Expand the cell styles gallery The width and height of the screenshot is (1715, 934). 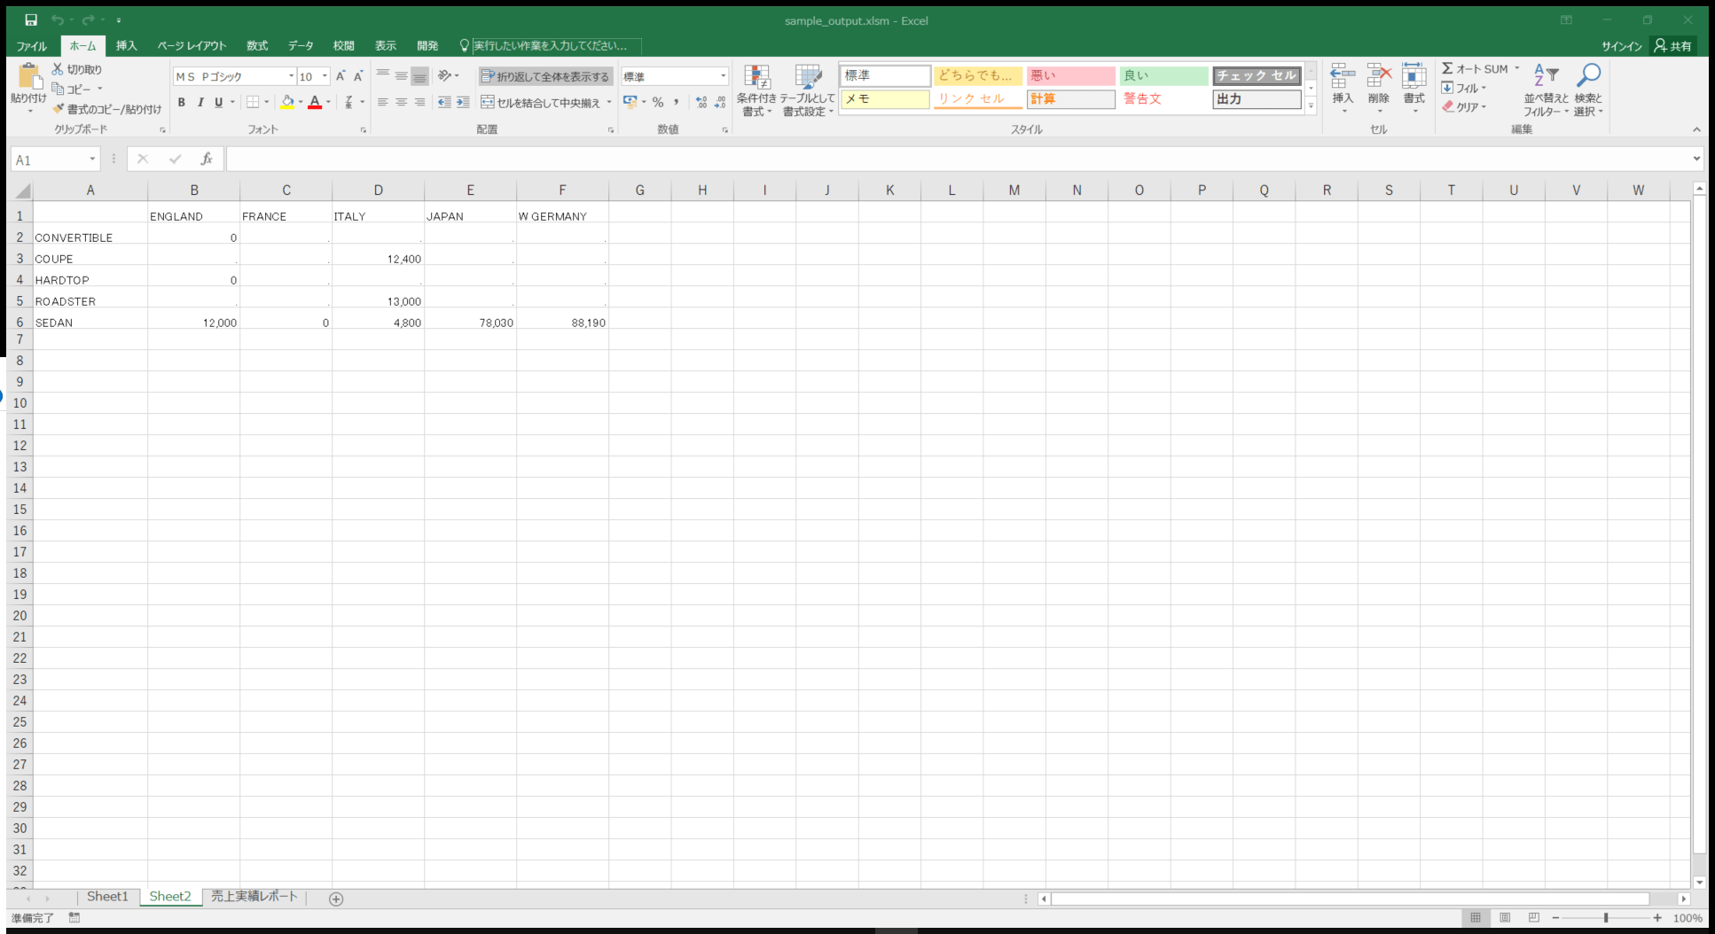[1311, 106]
